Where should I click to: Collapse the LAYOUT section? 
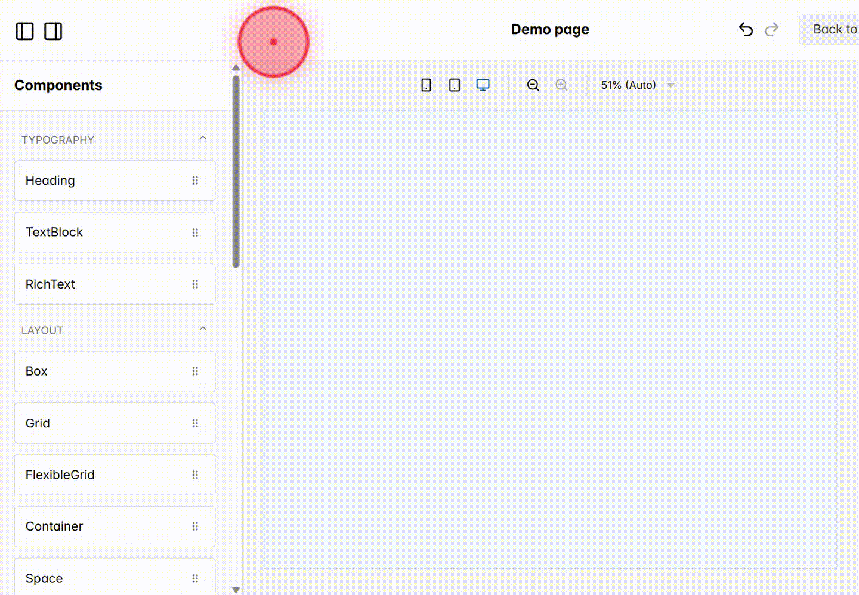203,328
